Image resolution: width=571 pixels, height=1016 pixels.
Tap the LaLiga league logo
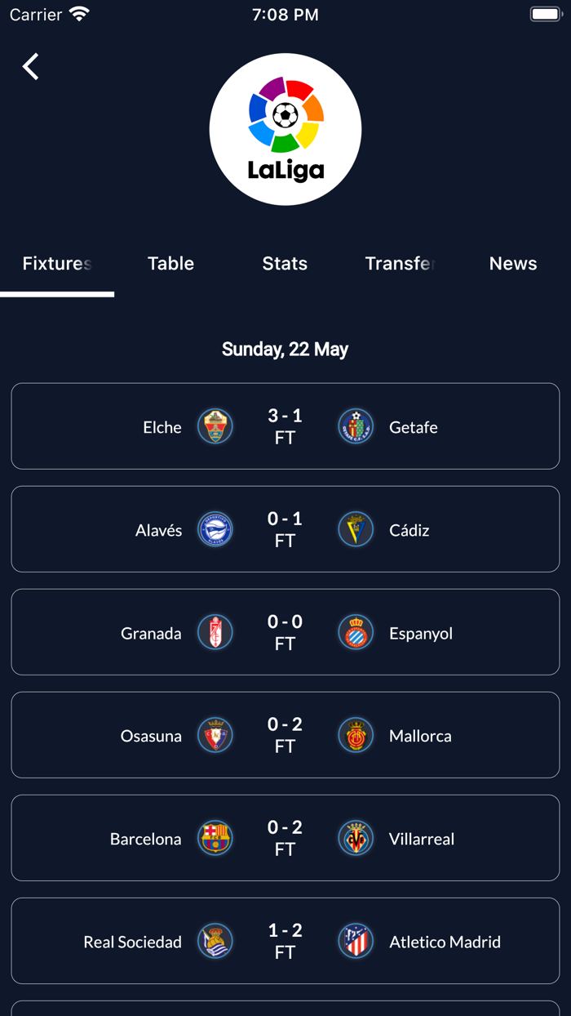pos(285,129)
